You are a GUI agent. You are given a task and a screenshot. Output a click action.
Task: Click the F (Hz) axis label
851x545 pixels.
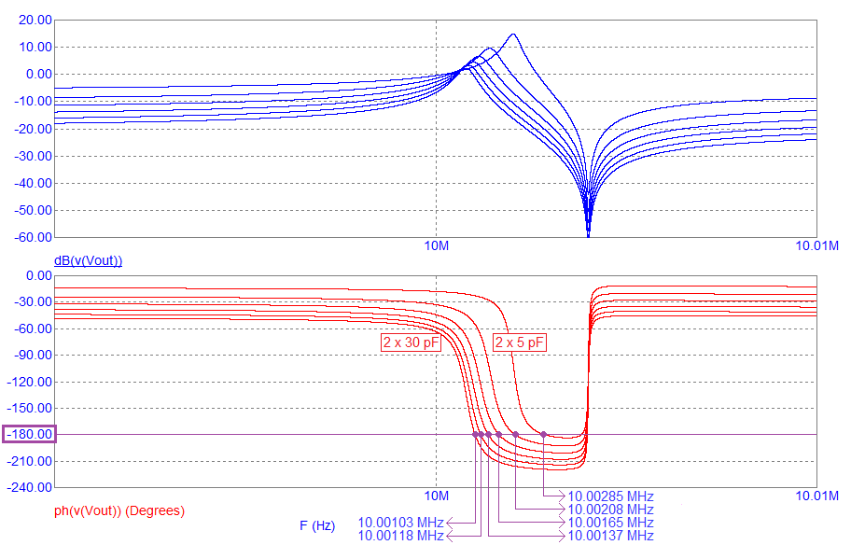pos(316,525)
